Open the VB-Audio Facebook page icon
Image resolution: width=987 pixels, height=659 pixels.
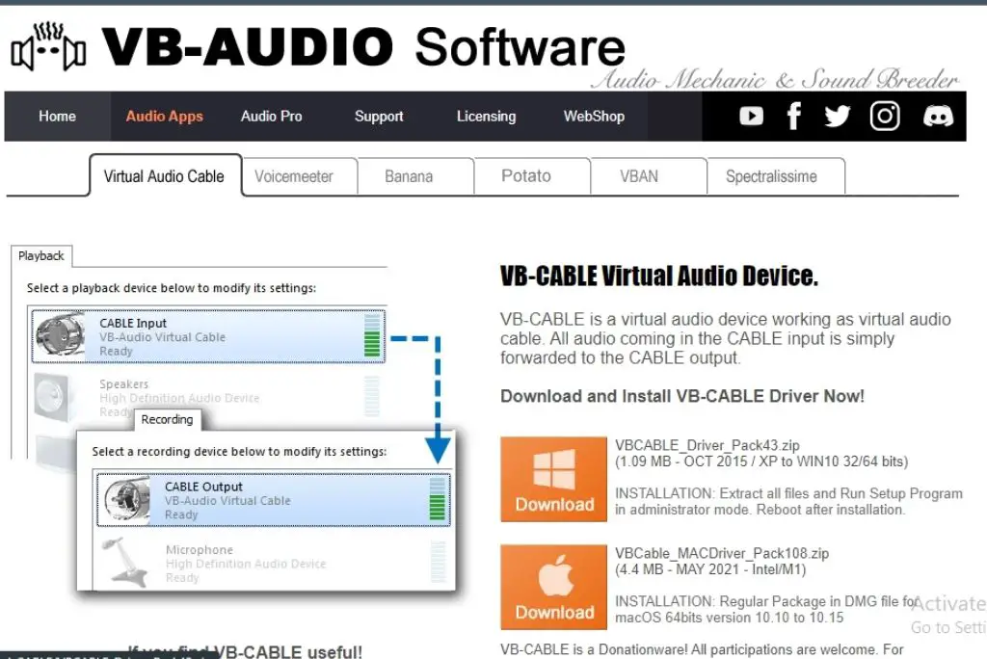click(x=794, y=116)
